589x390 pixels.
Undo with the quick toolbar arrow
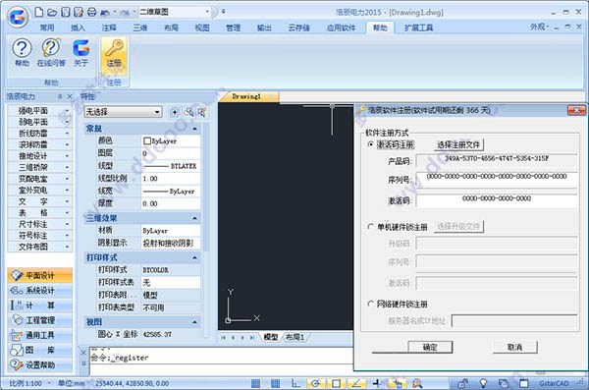105,13
